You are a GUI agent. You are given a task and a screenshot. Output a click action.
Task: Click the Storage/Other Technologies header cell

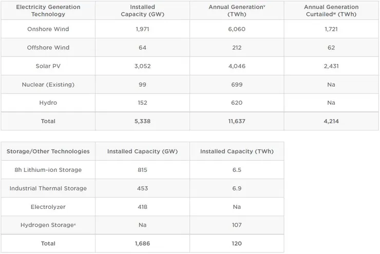pyautogui.click(x=48, y=151)
